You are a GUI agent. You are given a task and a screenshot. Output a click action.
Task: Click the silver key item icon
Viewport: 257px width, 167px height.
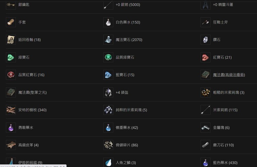click(x=11, y=4)
